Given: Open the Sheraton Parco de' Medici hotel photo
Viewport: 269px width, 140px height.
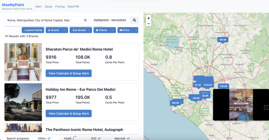Looking at the screenshot, I should 23,62.
